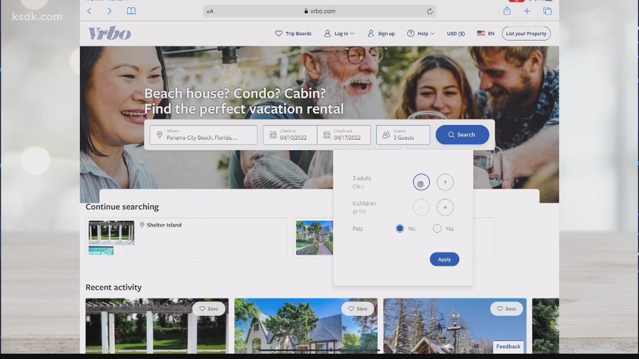Click the vrbo.com address bar
This screenshot has height=359, width=639.
click(x=319, y=11)
